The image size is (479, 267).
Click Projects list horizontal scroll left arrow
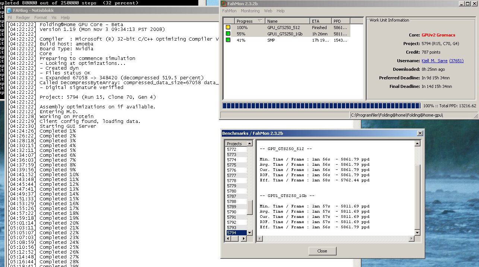[x=227, y=238]
